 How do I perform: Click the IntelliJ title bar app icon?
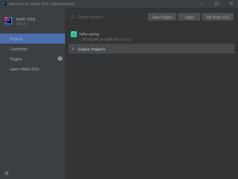[x=4, y=3]
